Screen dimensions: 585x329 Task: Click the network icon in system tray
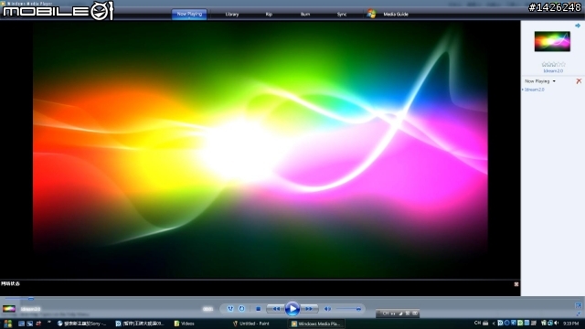[x=550, y=323]
